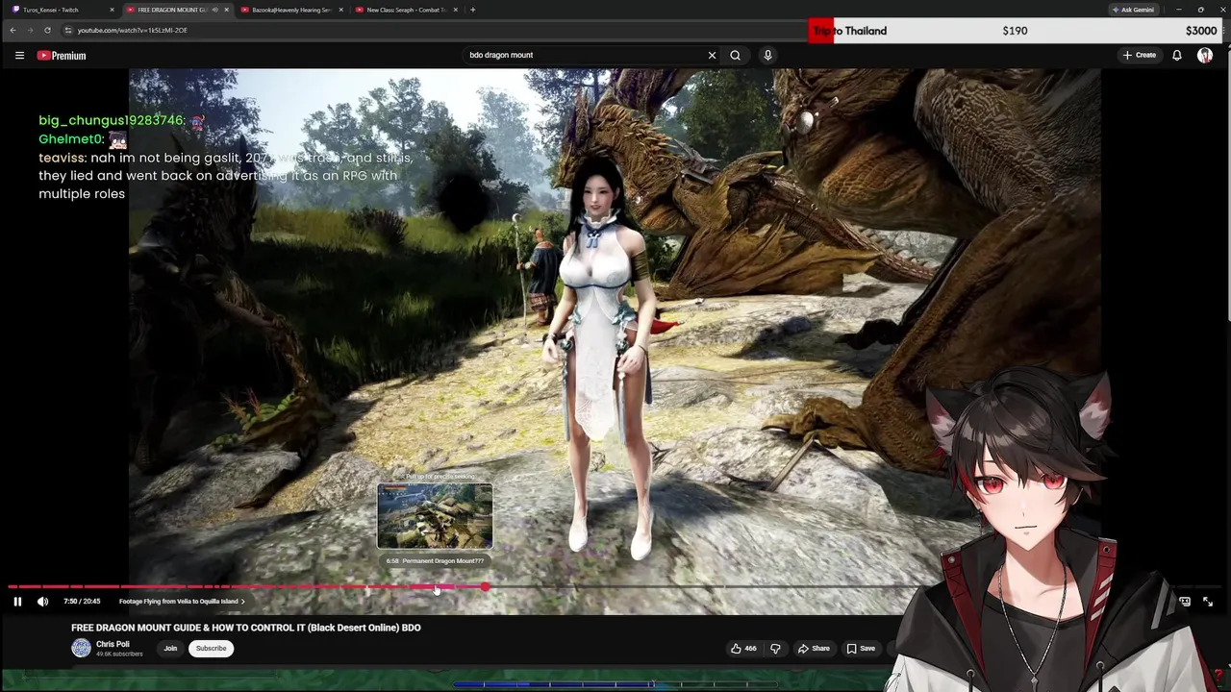This screenshot has width=1231, height=692.
Task: Go back in browser history
Action: (13, 31)
